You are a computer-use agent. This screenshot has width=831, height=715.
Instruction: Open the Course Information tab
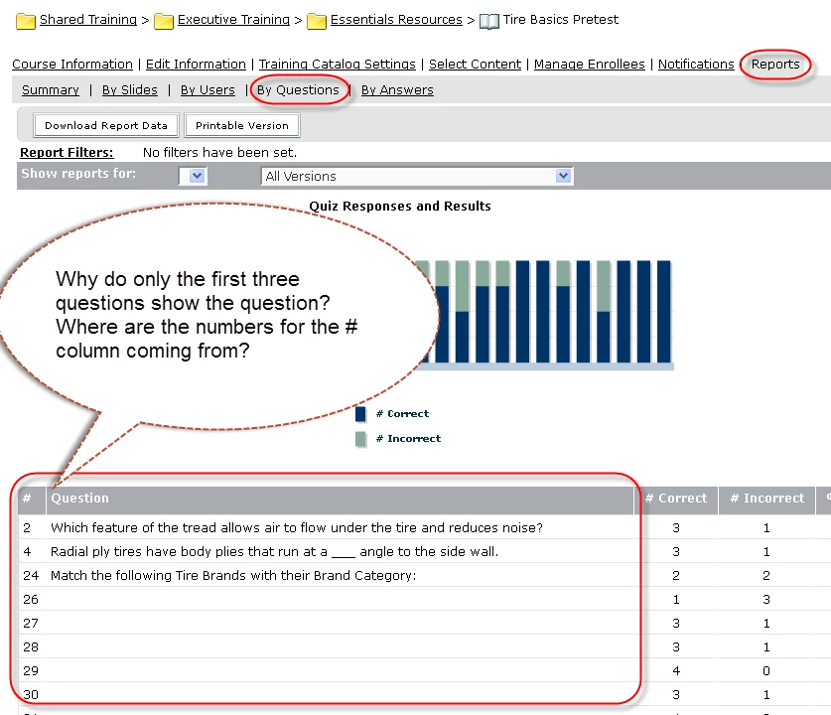pyautogui.click(x=72, y=65)
